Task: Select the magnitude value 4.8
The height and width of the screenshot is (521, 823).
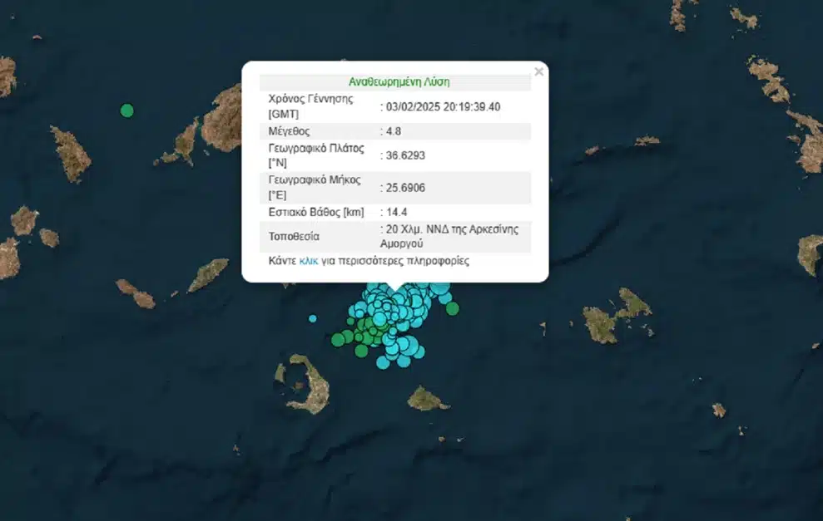Action: [395, 131]
